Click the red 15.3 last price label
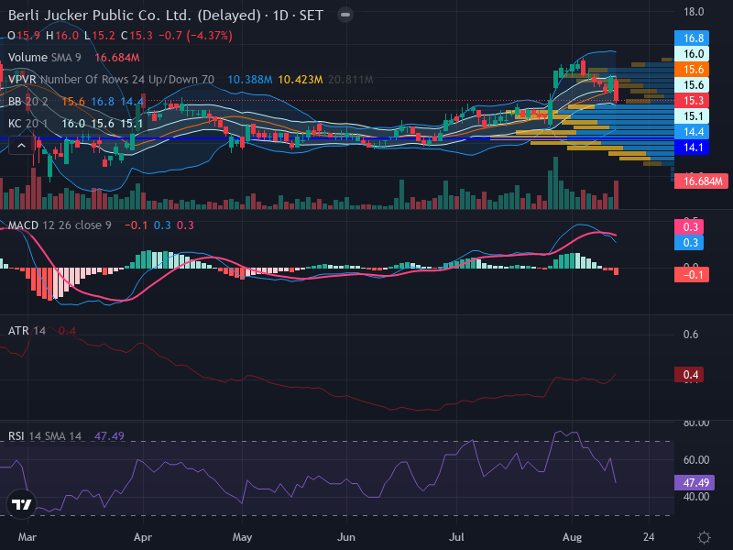This screenshot has width=733, height=550. [692, 101]
